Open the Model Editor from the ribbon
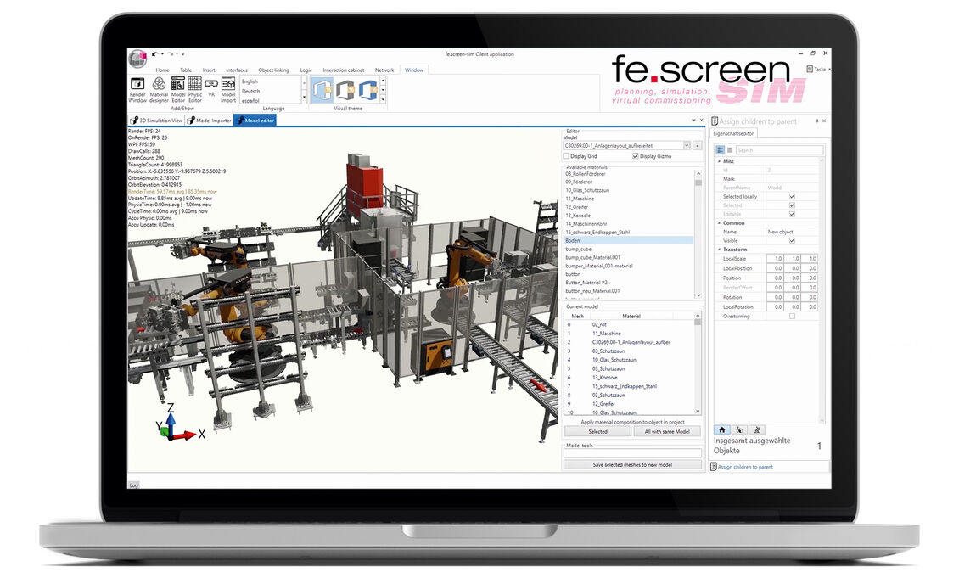 click(x=178, y=89)
